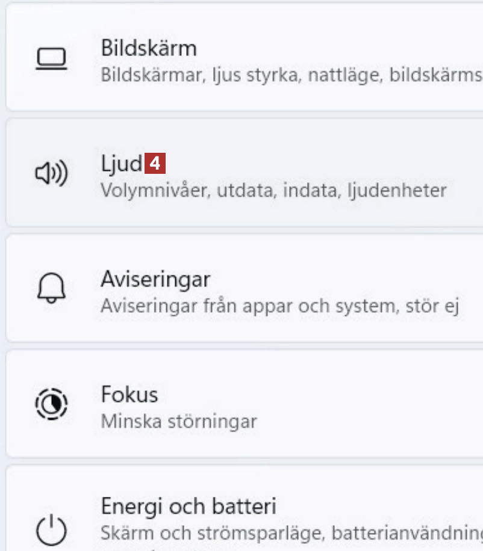Click the Minska störningar description
The width and height of the screenshot is (483, 551).
pos(179,421)
